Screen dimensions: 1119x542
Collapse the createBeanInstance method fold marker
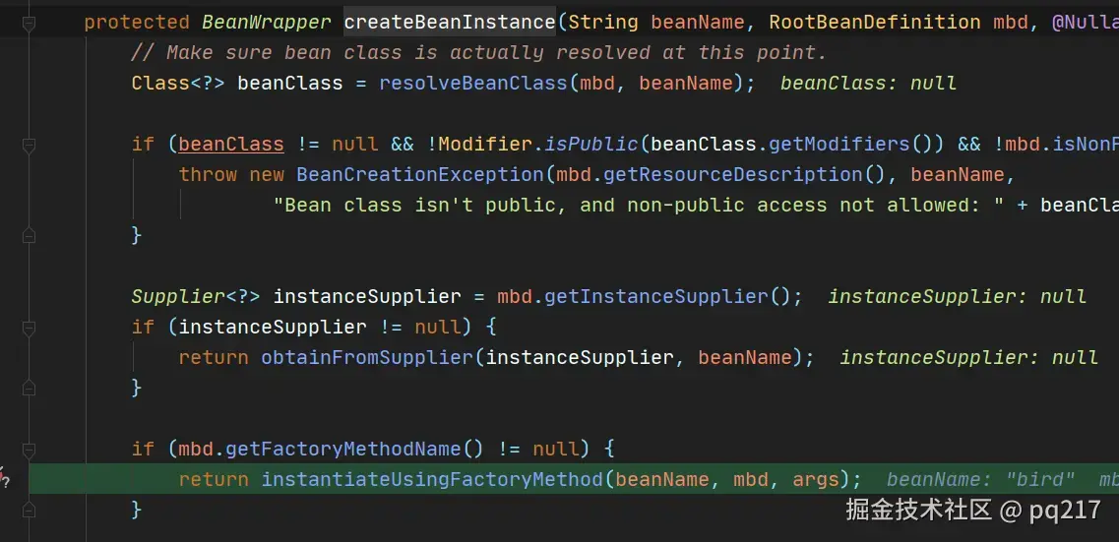[29, 24]
